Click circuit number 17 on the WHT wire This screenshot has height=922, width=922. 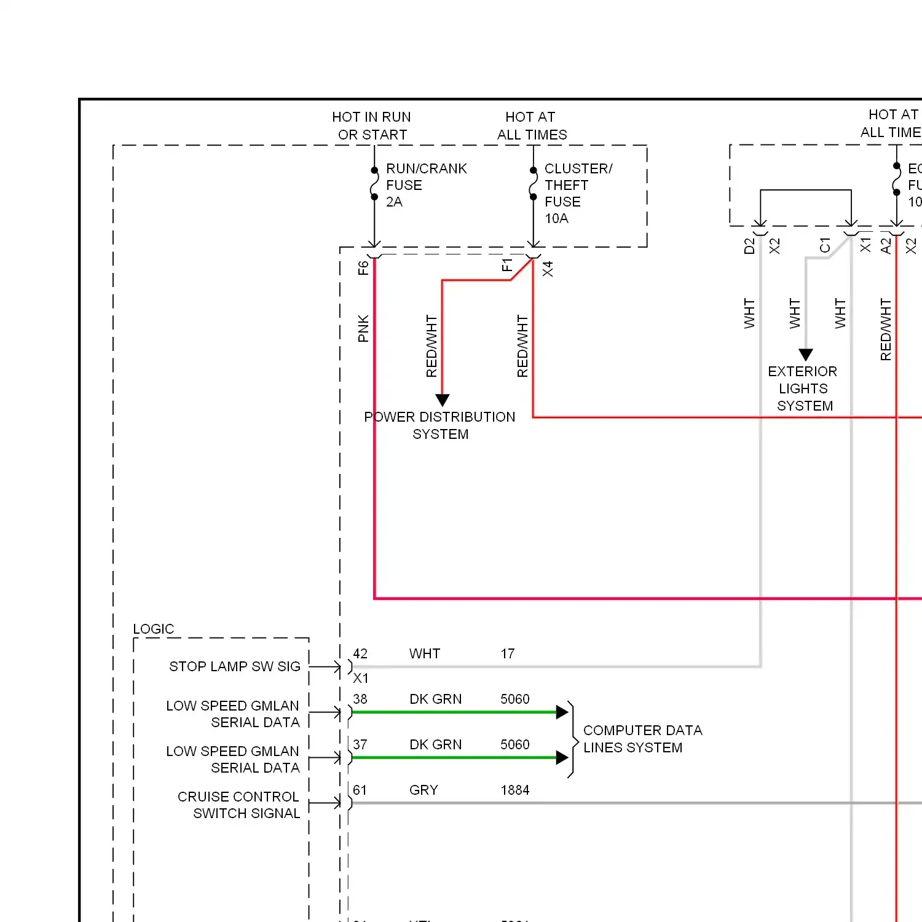(508, 653)
